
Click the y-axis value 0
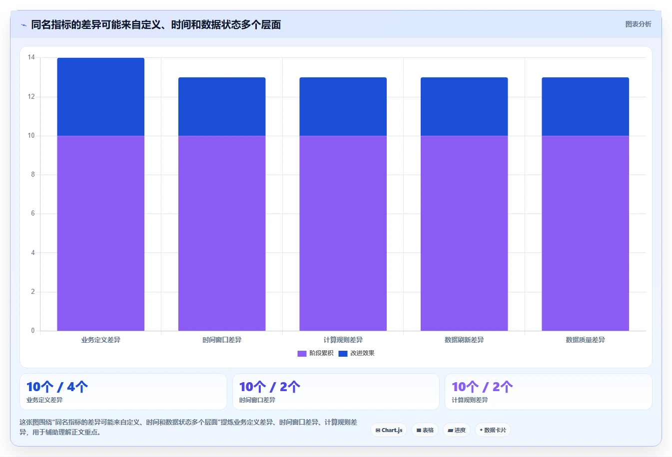33,331
